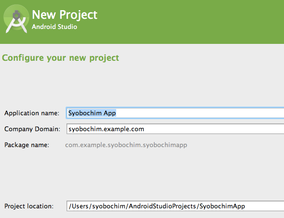Focus the empty area of Application name field
This screenshot has height=218, width=284.
pos(199,113)
